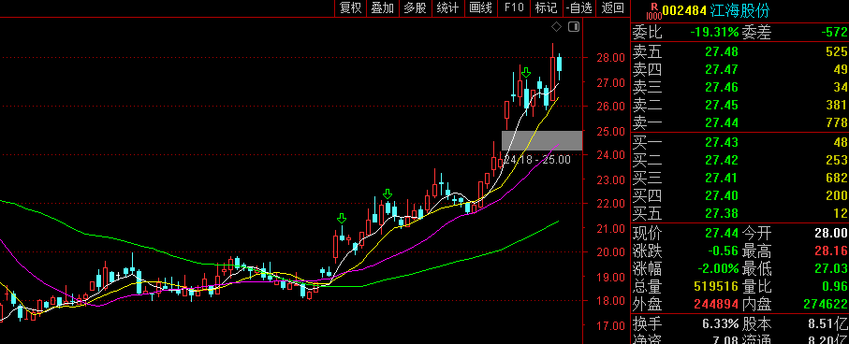Click the 买四 price 27.40
Screen dimensions: 849x344
click(721, 195)
